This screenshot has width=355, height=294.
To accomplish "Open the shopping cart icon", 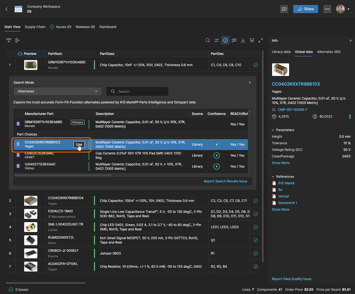I will coord(252,40).
